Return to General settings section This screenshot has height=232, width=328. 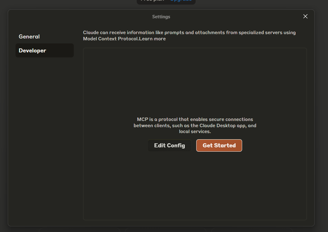[x=29, y=36]
